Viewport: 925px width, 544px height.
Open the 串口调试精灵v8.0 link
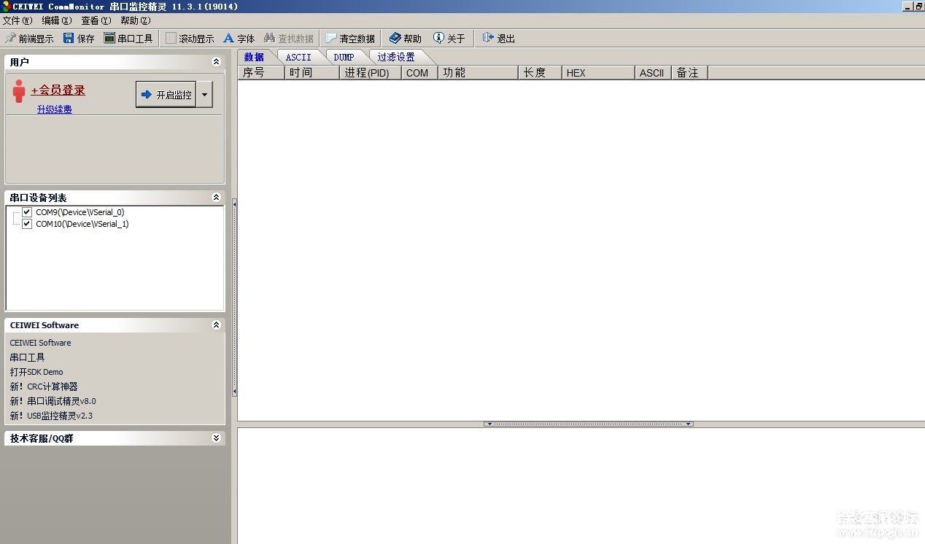tap(53, 401)
